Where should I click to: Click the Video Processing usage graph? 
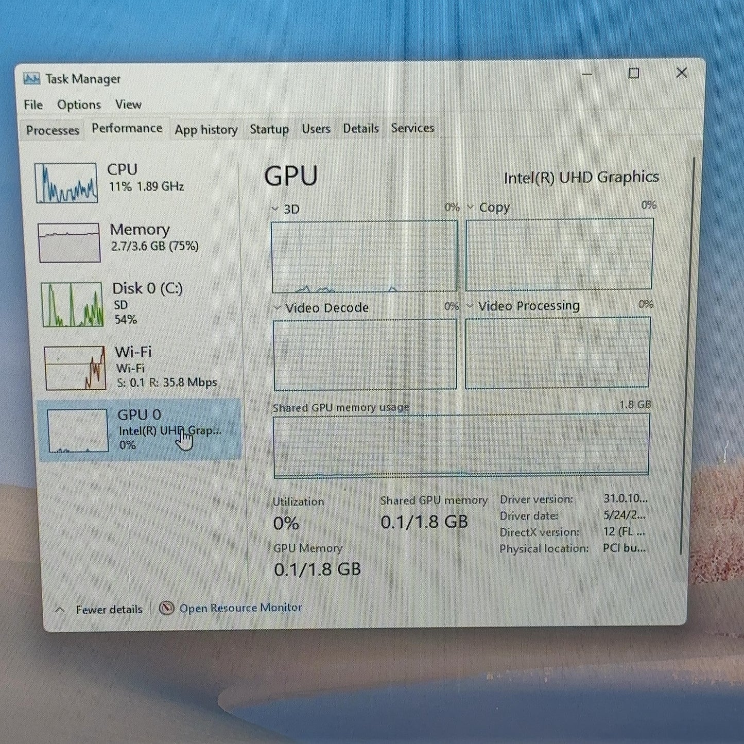[x=558, y=352]
